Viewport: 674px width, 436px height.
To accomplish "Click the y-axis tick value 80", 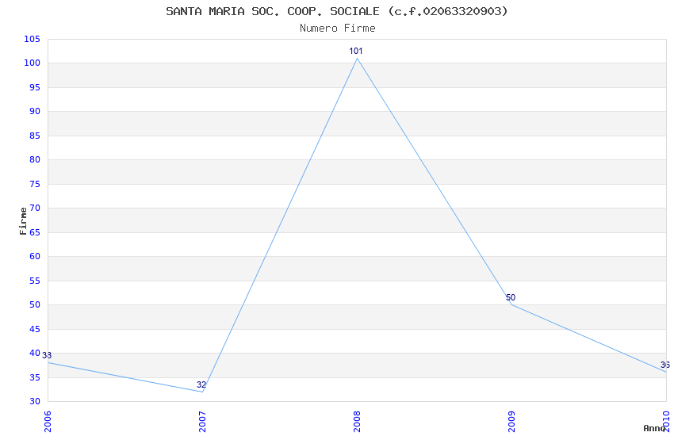I will [34, 159].
